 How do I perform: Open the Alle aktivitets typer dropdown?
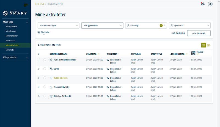click(58, 26)
